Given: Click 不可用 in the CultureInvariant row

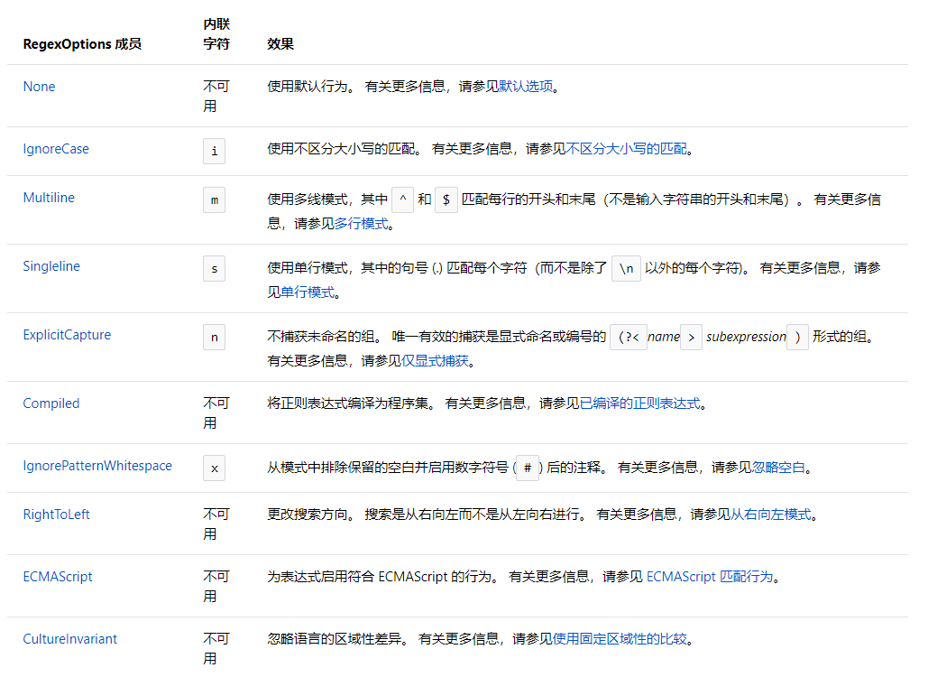Looking at the screenshot, I should click(x=216, y=648).
